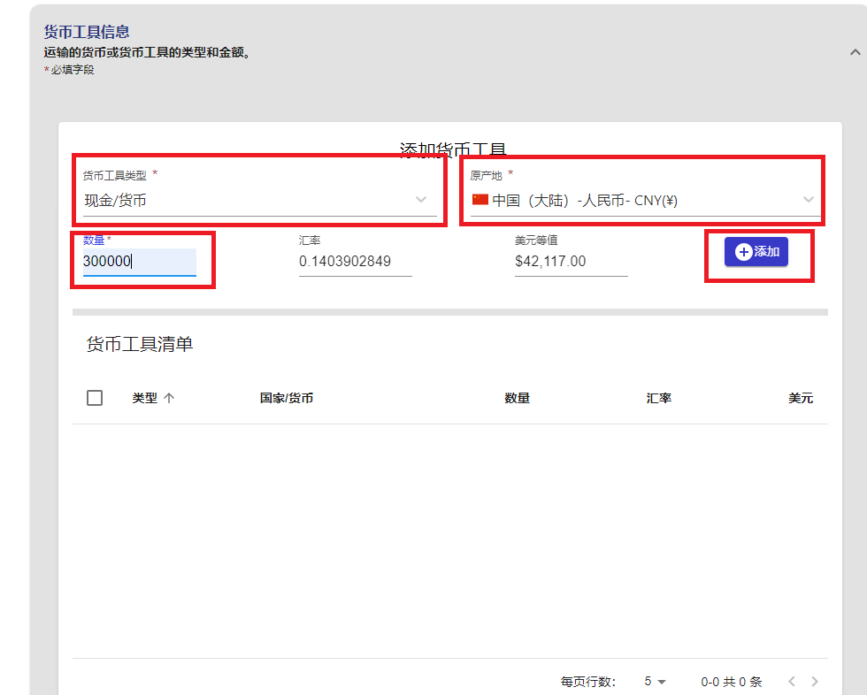Open the rows-per-page dropdown showing 5
The width and height of the screenshot is (867, 695).
[x=655, y=681]
